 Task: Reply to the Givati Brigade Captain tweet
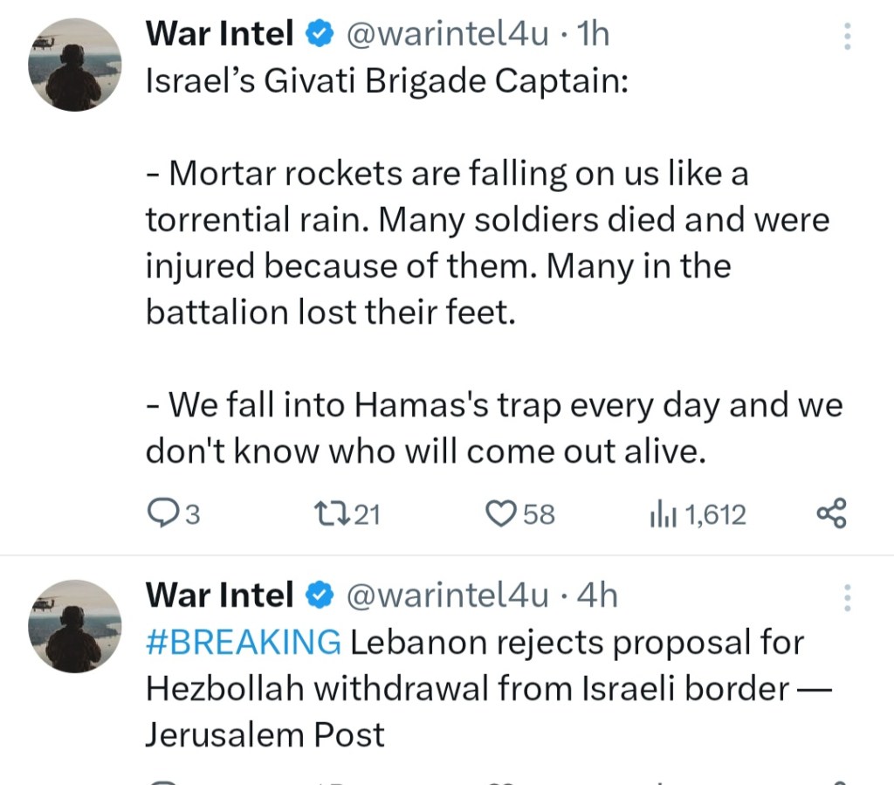tap(162, 514)
